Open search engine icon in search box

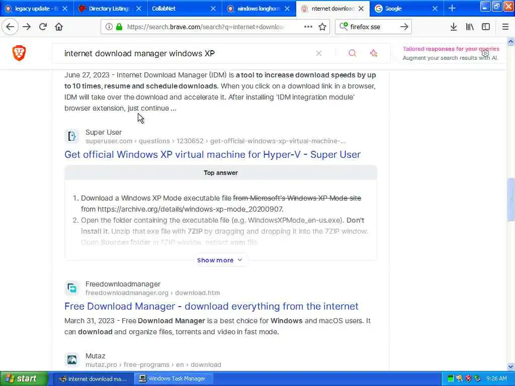click(344, 26)
